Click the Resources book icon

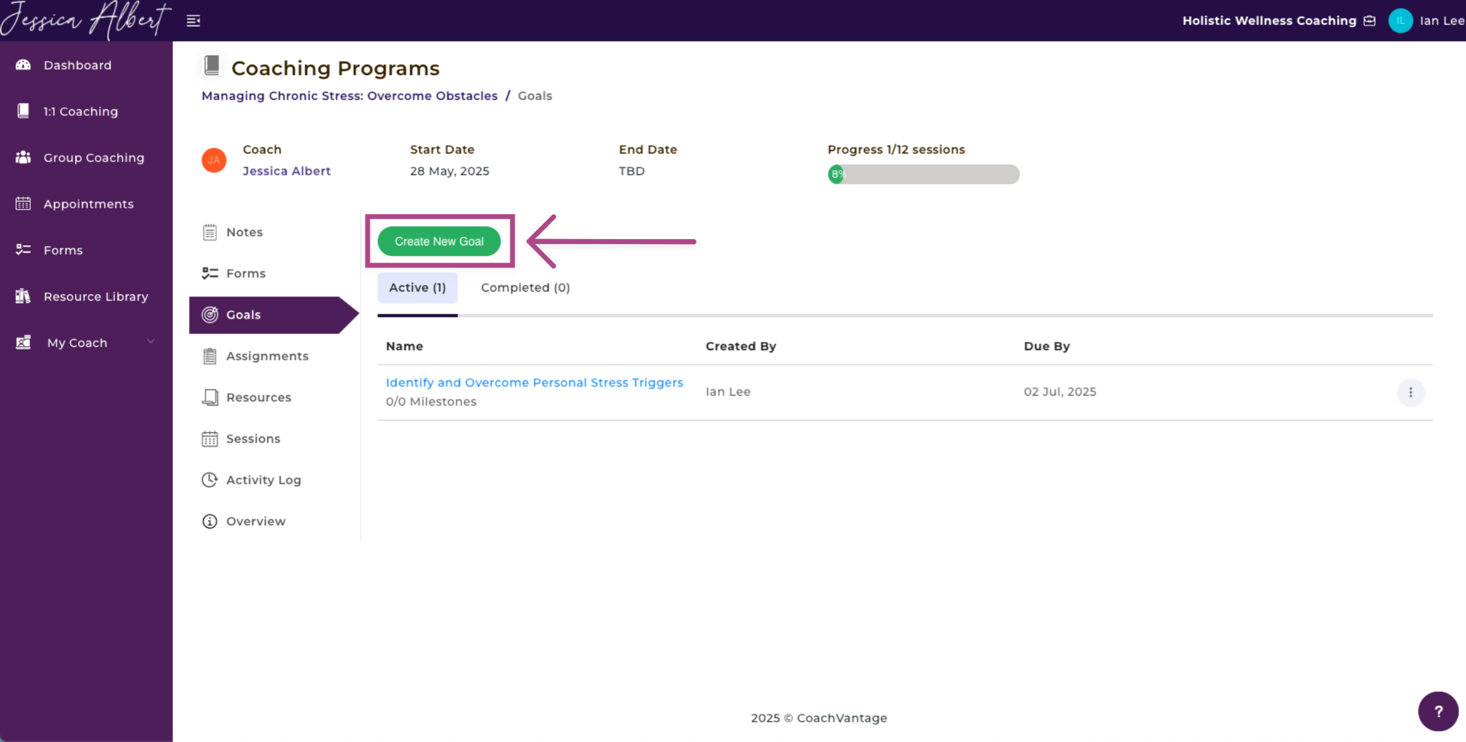(210, 397)
